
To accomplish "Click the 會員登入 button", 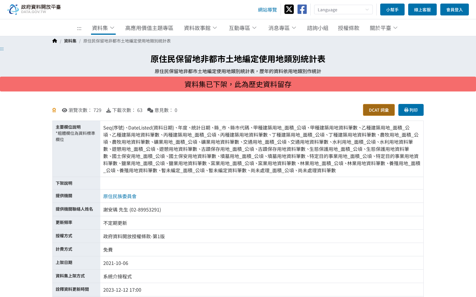I will (455, 10).
